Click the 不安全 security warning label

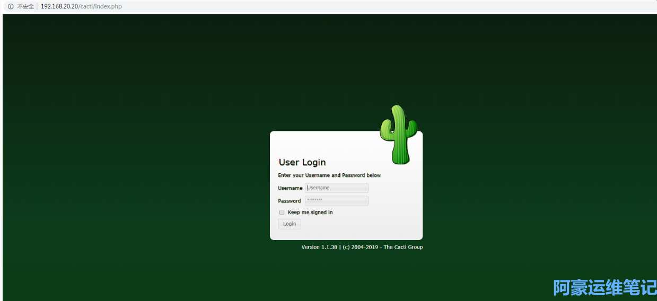coord(25,6)
